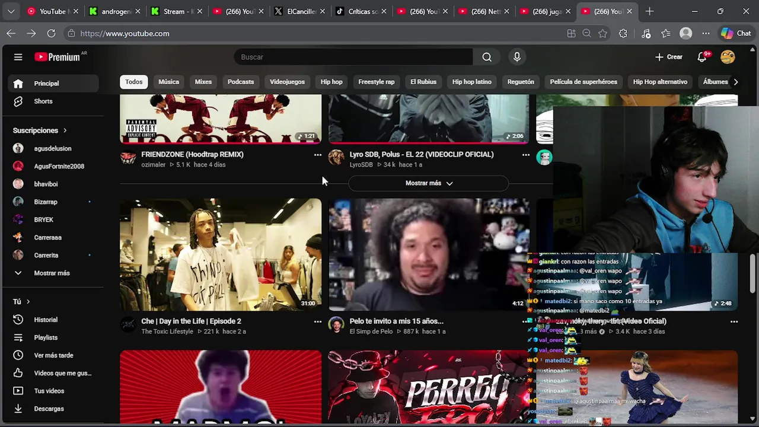759x427 pixels.
Task: Open a new browser tab
Action: click(x=649, y=11)
